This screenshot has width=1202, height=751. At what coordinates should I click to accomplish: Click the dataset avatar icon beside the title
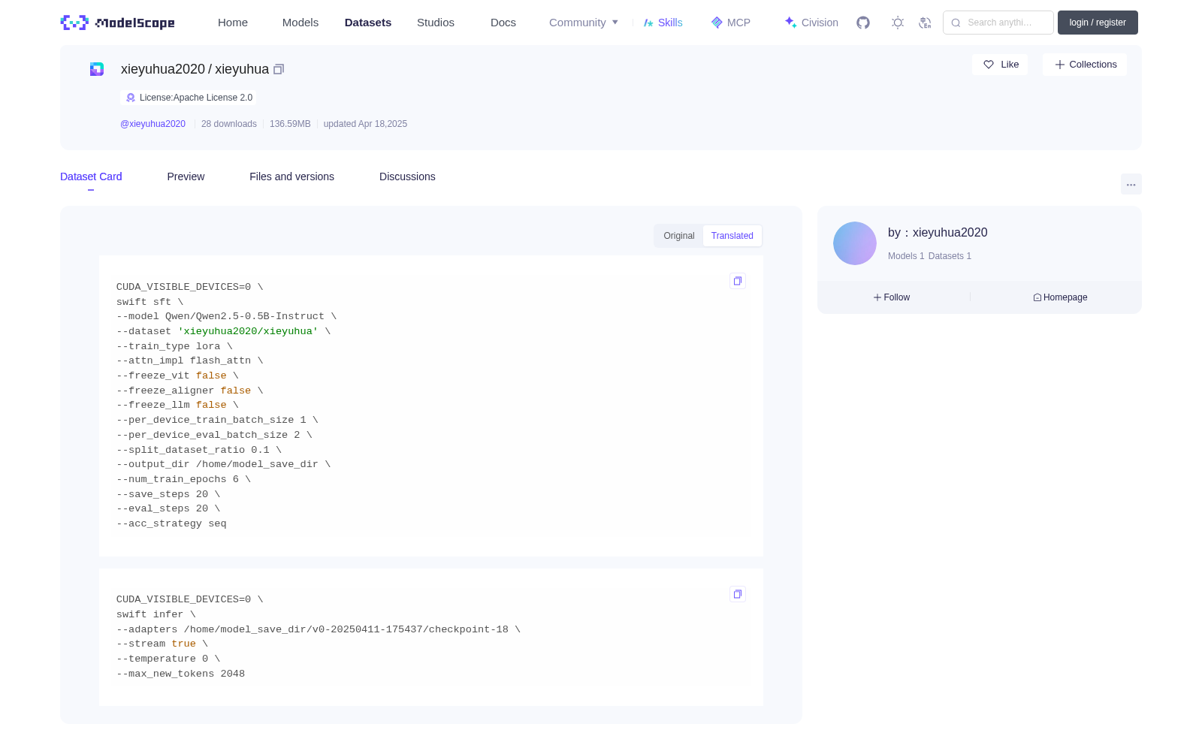coord(97,69)
